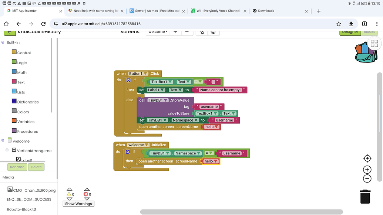Viewport: 383px width, 215px height.
Task: Zoom into workspace with the plus icon
Action: click(367, 169)
